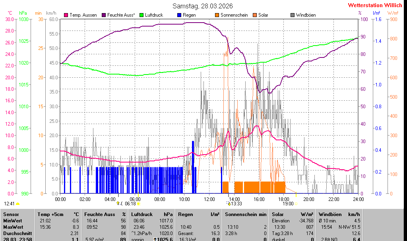Viewport: 407px width, 241px height.
Task: Click the purple Feuchte Auss* legend square
Action: [105, 15]
